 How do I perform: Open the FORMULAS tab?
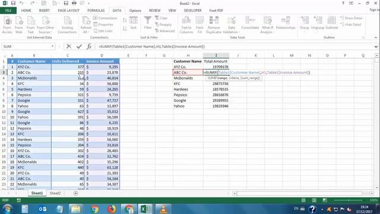[x=96, y=11]
